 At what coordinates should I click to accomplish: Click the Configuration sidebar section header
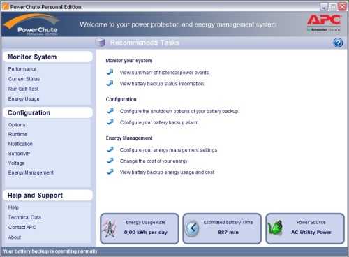point(47,112)
